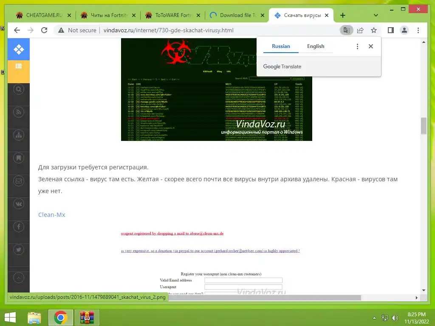Click the Google Translate icon in address bar
Screen dimensions: 435x326
coord(347,30)
